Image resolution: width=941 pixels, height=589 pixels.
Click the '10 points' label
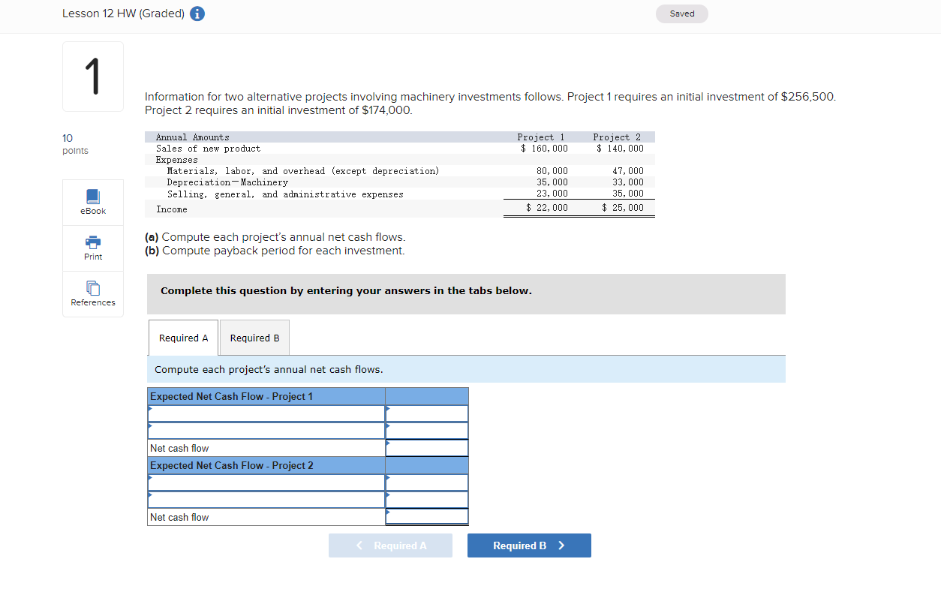tap(75, 144)
